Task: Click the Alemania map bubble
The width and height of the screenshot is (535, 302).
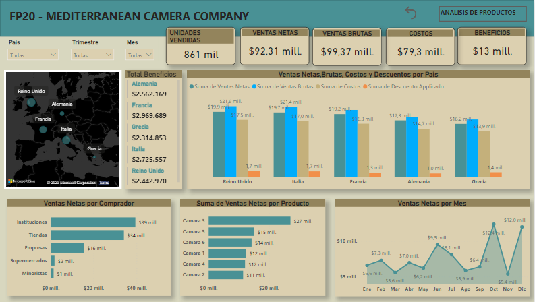Action: coord(62,113)
